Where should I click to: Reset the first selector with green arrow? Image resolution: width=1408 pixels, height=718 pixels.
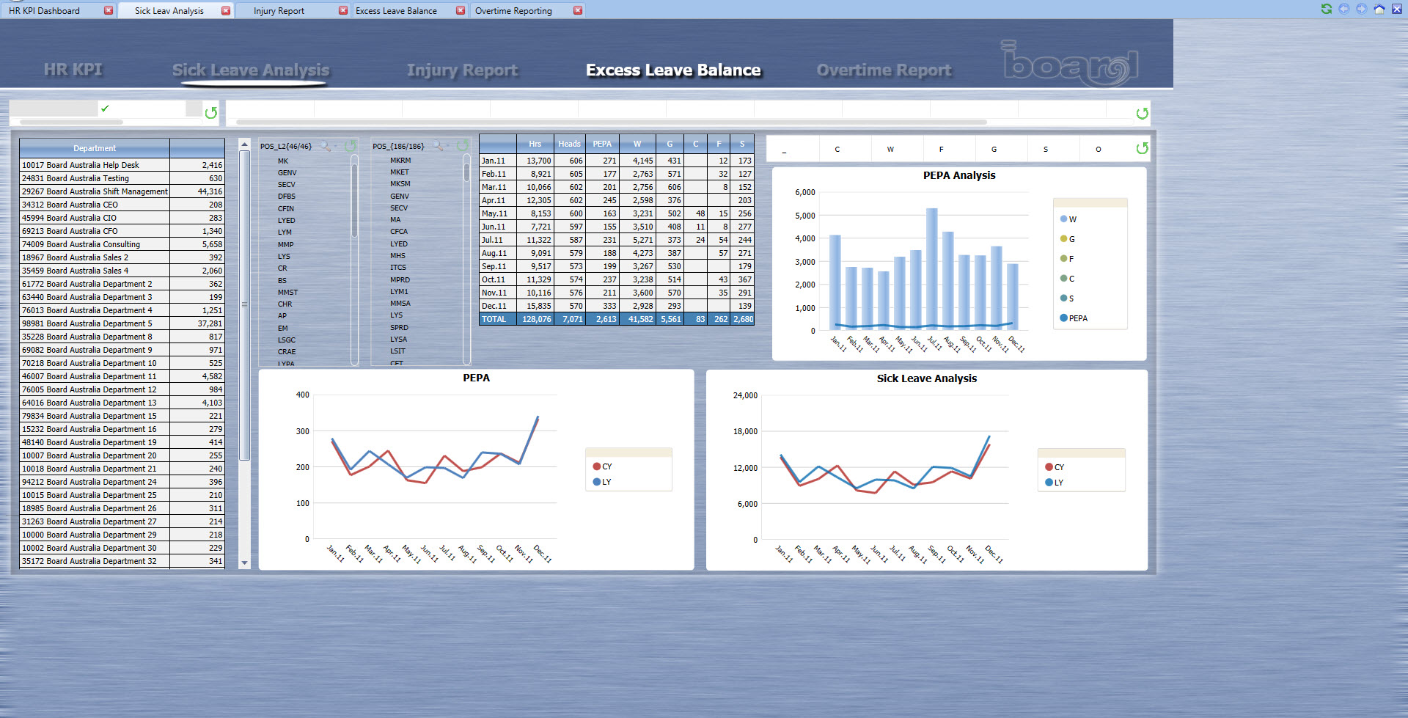[211, 113]
